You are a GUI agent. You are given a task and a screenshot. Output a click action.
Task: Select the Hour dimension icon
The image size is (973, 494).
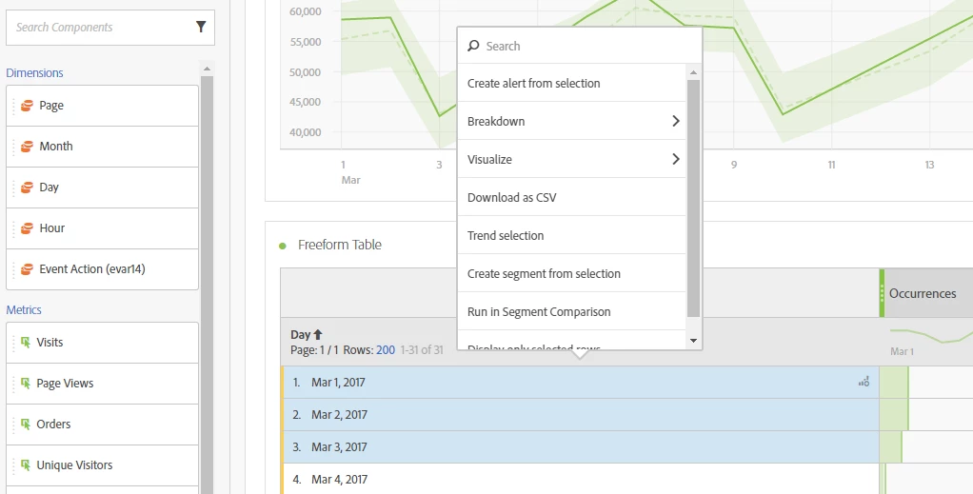coord(27,228)
